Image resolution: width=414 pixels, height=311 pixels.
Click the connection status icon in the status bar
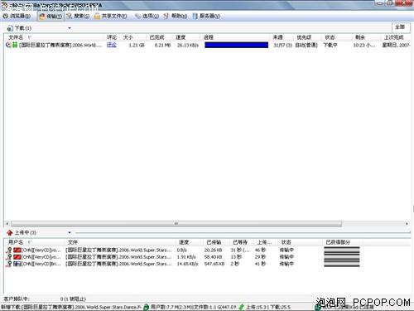(318, 307)
